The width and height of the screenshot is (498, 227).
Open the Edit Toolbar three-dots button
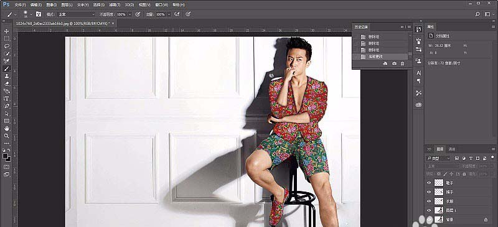[7, 143]
